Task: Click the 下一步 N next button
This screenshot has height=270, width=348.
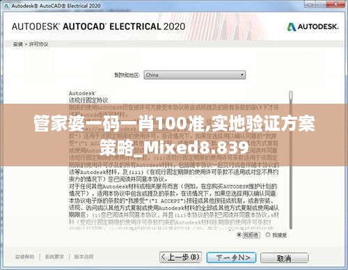Action: (x=231, y=257)
